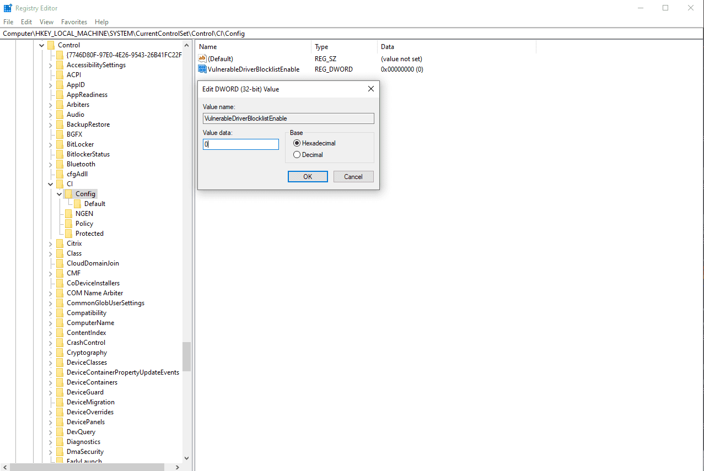Close the Edit DWORD dialog with X
704x471 pixels.
coord(371,89)
